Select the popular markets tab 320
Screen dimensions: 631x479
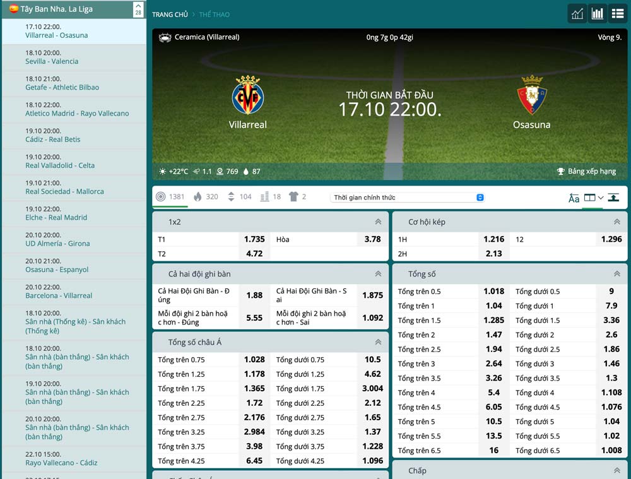click(206, 197)
